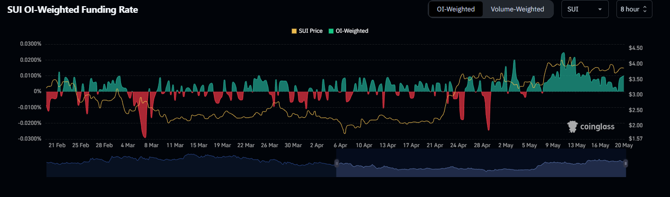The image size is (670, 197).
Task: Open the 8 hour interval dropdown
Action: [x=634, y=9]
